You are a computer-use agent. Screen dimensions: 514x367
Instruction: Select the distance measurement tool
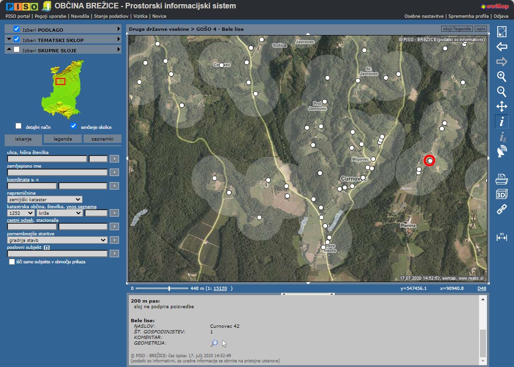[501, 237]
